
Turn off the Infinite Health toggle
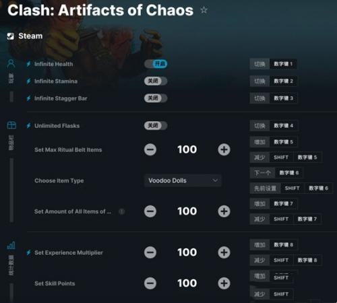156,64
